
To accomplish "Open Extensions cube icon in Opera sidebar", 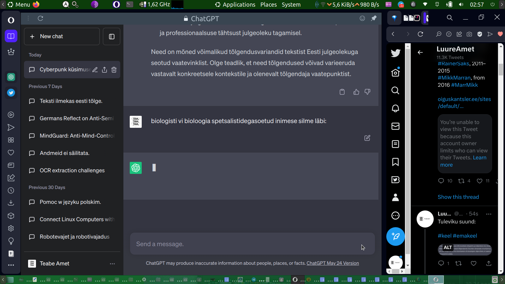I will coord(11,216).
